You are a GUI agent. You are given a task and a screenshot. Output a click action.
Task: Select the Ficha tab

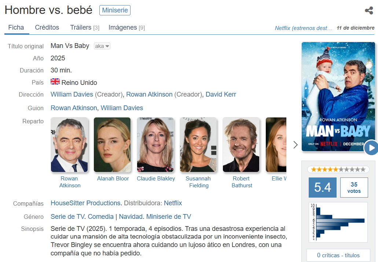[16, 27]
